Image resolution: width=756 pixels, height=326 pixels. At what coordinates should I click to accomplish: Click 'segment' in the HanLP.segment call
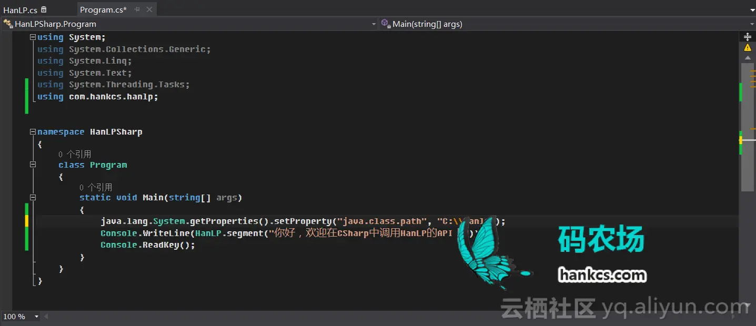pyautogui.click(x=245, y=233)
